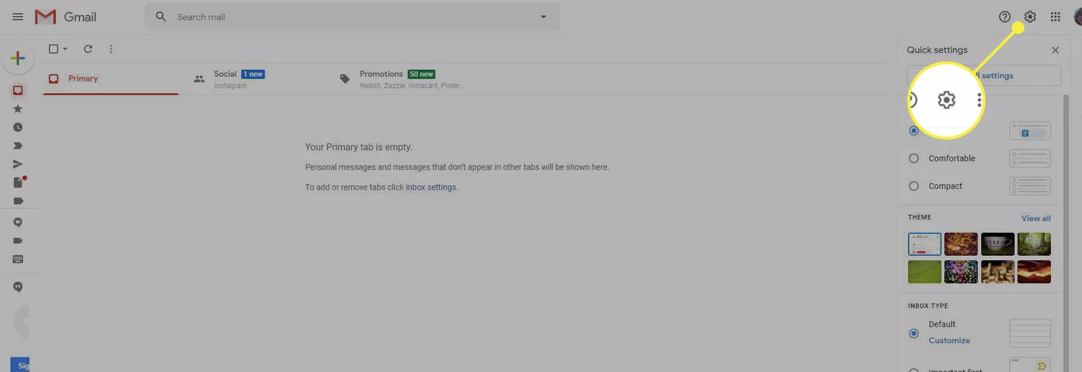Screen dimensions: 1082x372
Task: Close the Quick settings panel
Action: coord(1055,50)
